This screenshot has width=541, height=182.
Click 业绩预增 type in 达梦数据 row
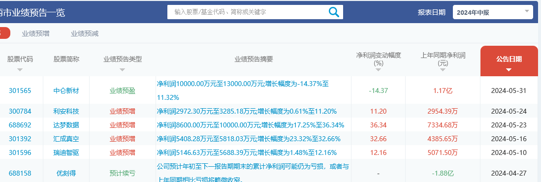coord(123,125)
